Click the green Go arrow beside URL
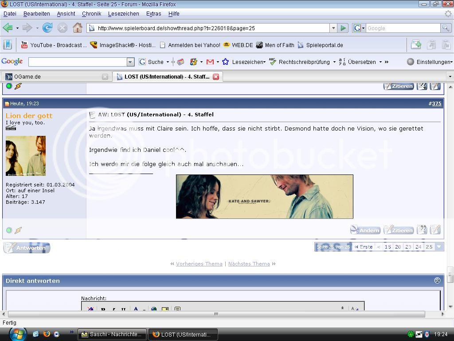The width and height of the screenshot is (454, 341). [x=343, y=28]
